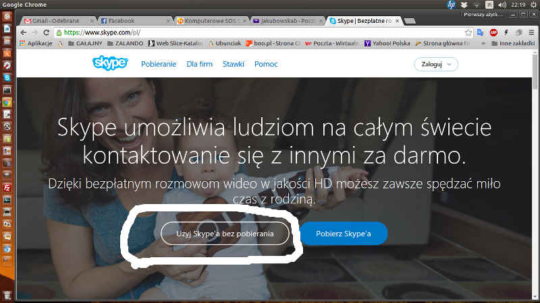The height and width of the screenshot is (303, 540).
Task: Launch Skype from the Ubuntu dock
Action: (7, 77)
